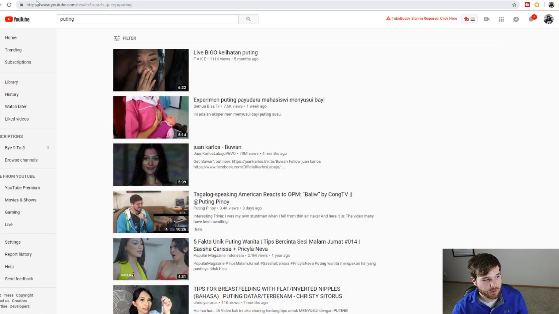Open Report history

18,254
